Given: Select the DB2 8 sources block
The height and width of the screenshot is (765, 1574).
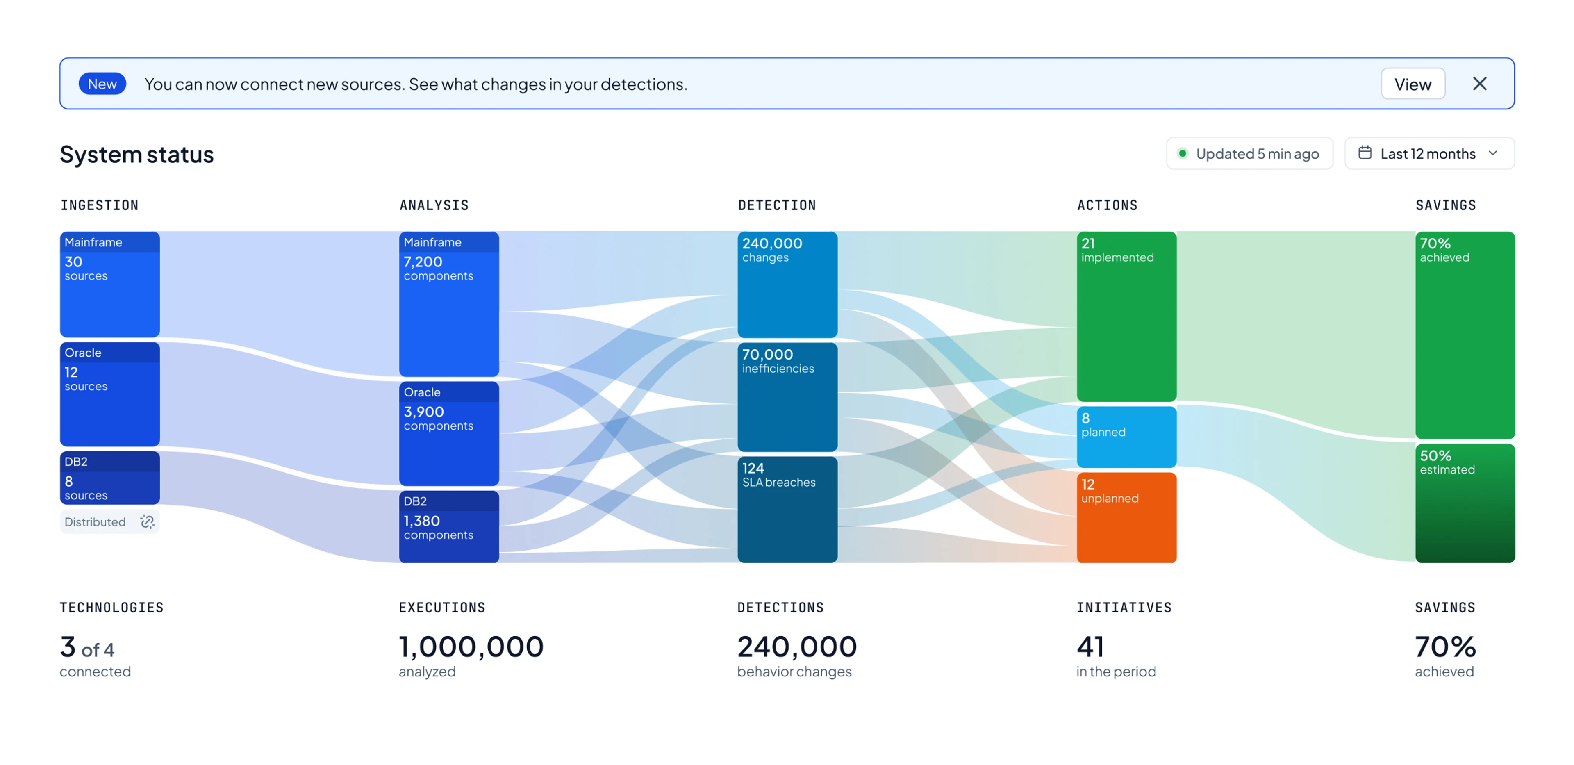Looking at the screenshot, I should click(110, 478).
